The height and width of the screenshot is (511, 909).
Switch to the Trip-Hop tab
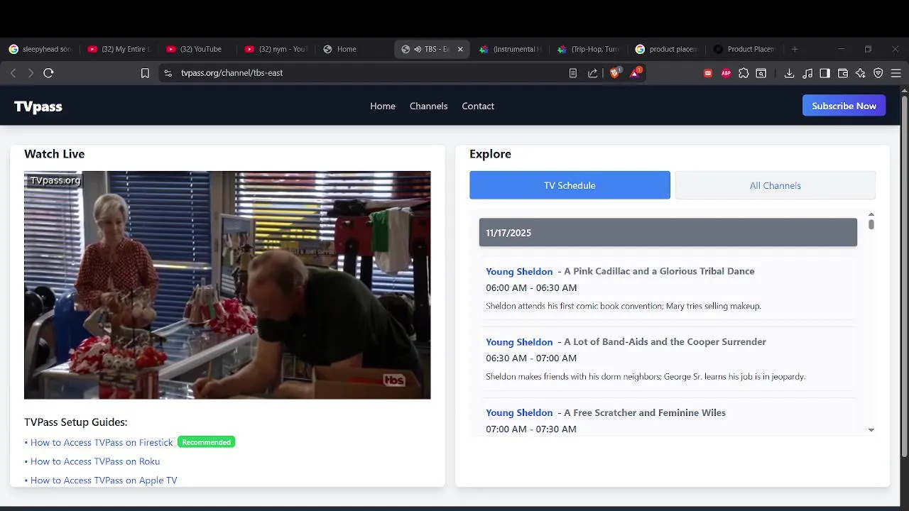(589, 49)
